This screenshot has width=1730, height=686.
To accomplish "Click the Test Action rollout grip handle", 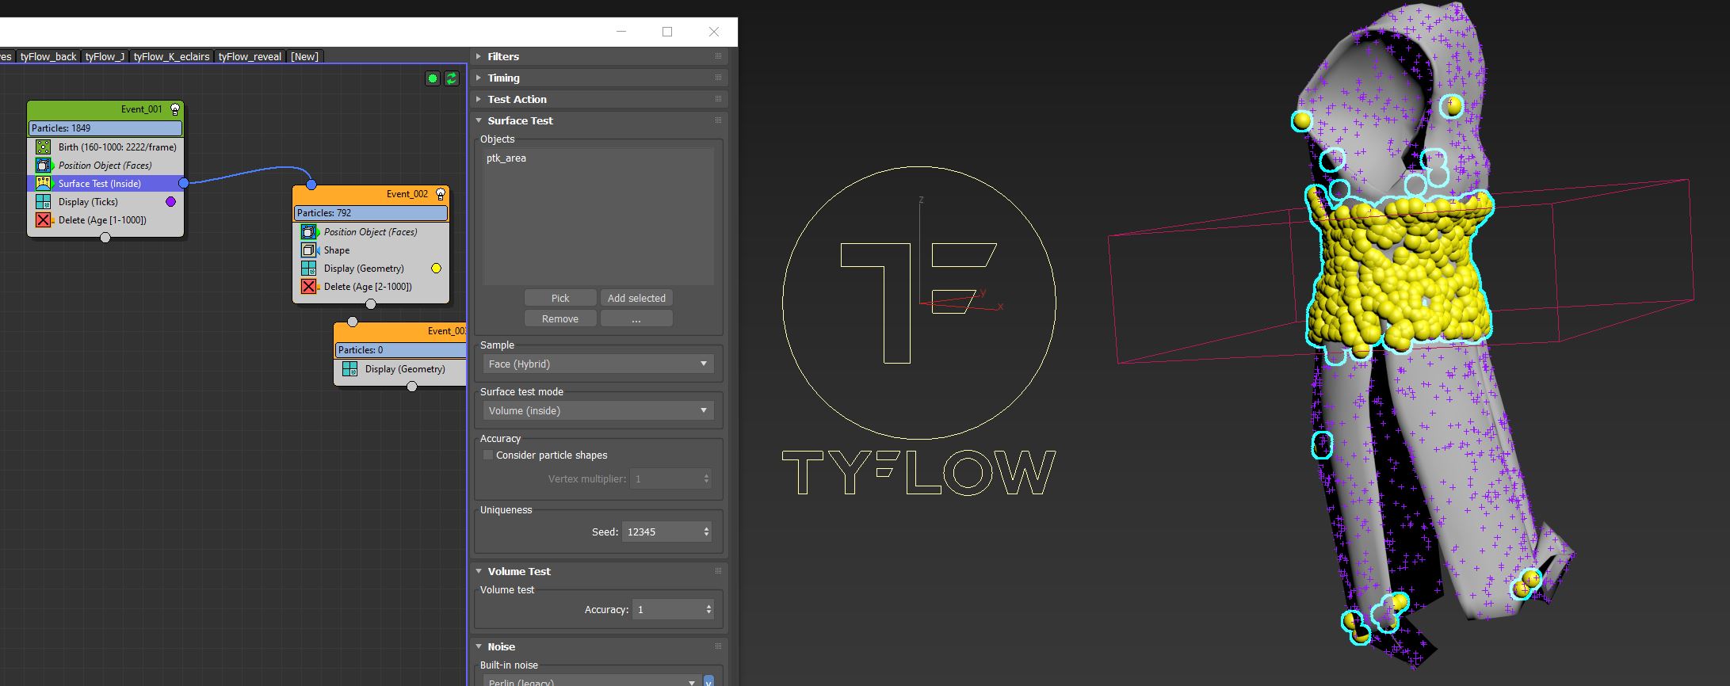I will click(718, 99).
